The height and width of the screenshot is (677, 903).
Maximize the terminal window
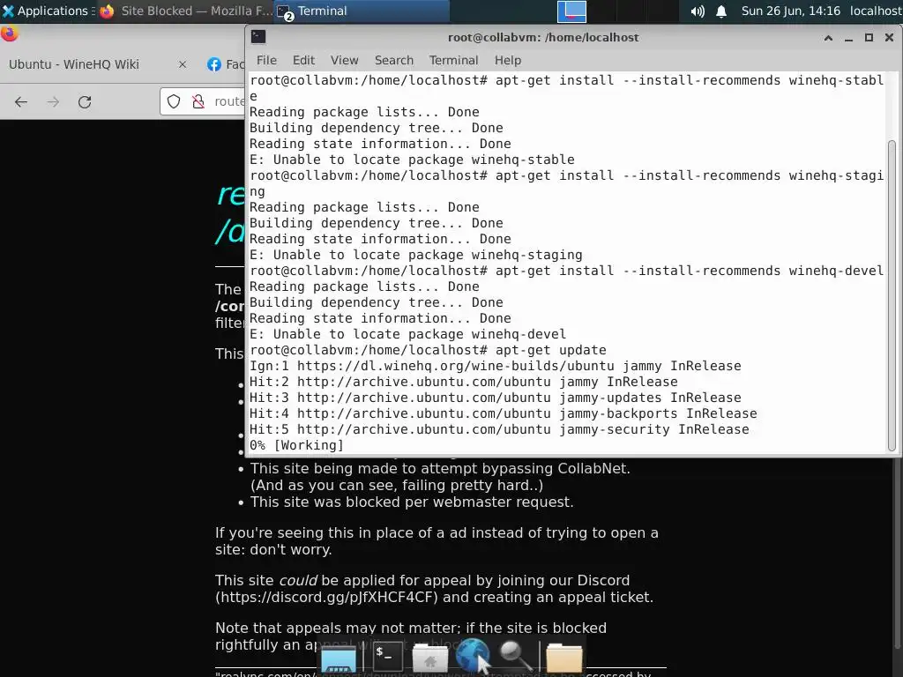coord(869,38)
